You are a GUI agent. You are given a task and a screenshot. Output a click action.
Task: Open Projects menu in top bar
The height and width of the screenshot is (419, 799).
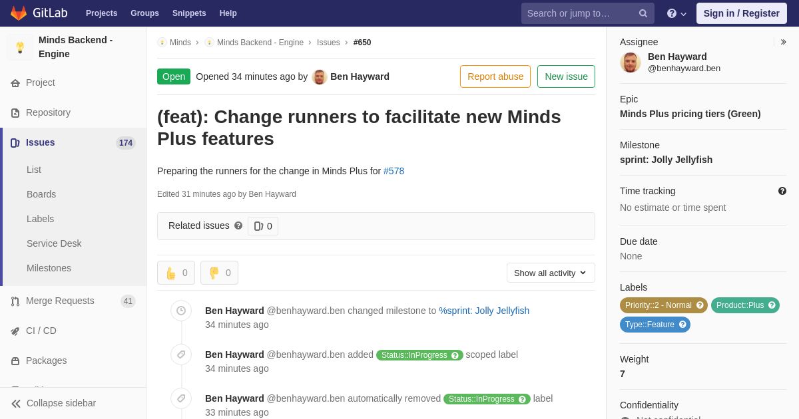[101, 13]
